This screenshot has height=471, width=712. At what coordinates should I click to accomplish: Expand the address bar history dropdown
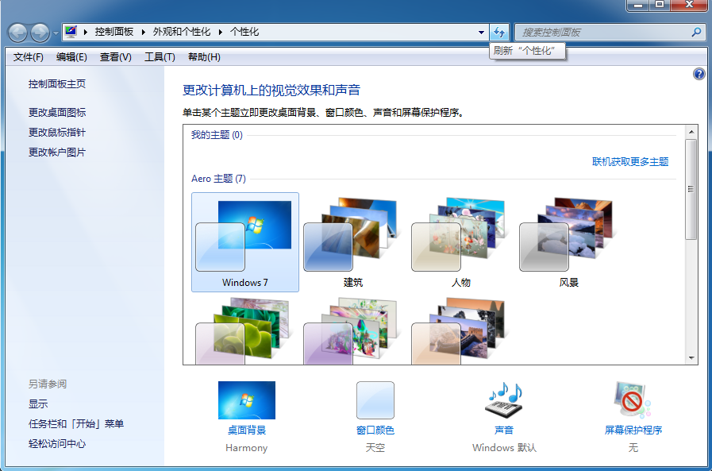(481, 33)
